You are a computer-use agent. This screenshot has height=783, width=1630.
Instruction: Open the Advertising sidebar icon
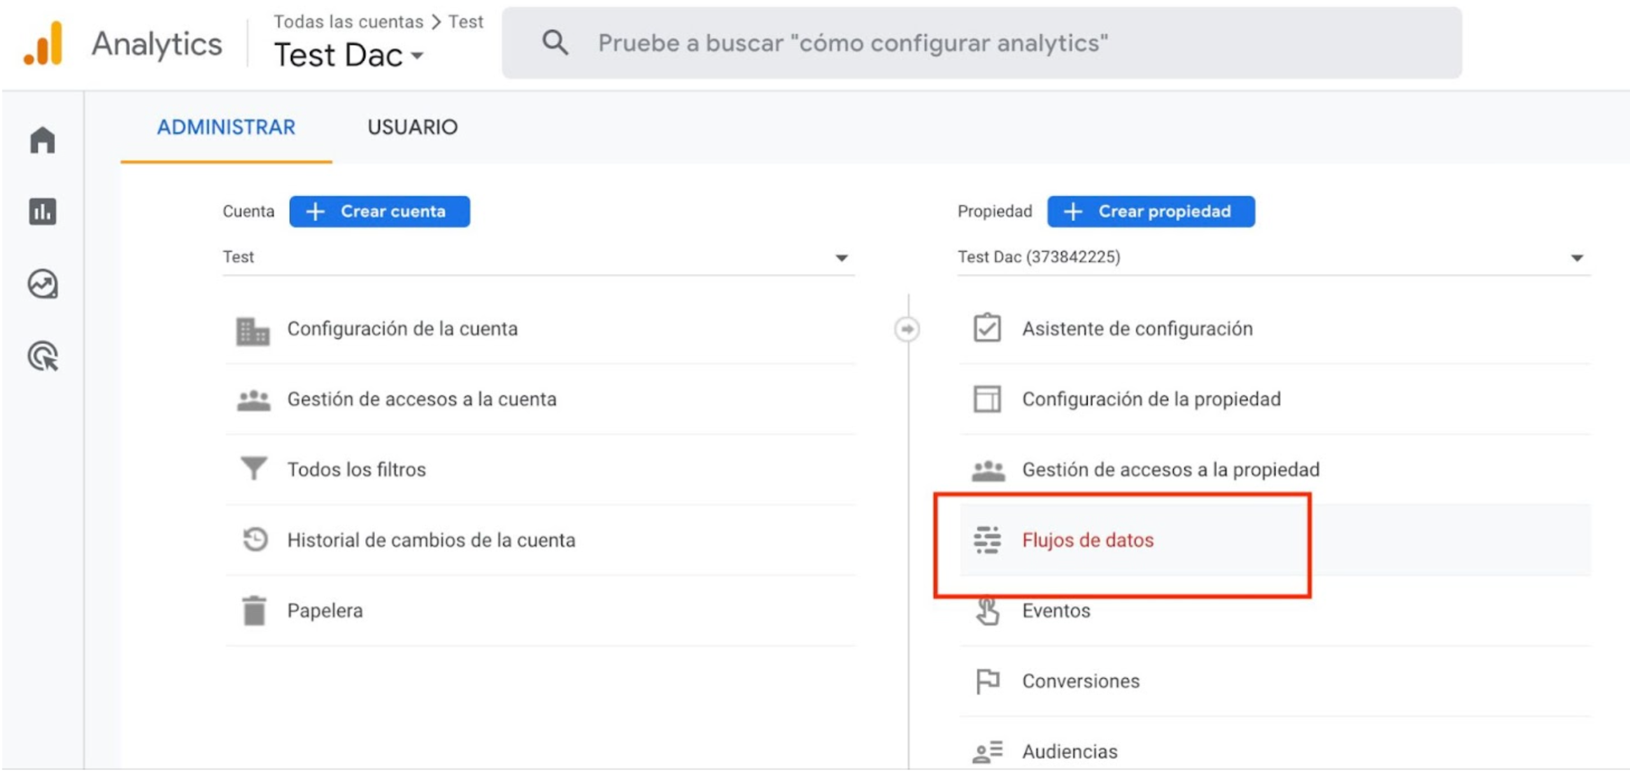coord(43,356)
